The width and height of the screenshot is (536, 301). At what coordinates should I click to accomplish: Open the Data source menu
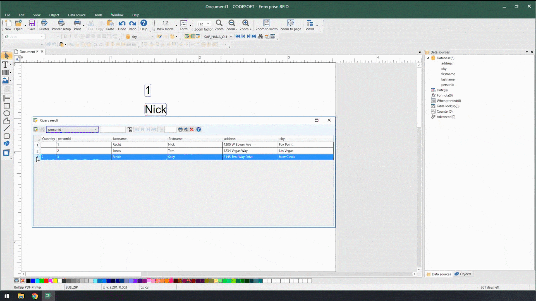[x=76, y=15]
